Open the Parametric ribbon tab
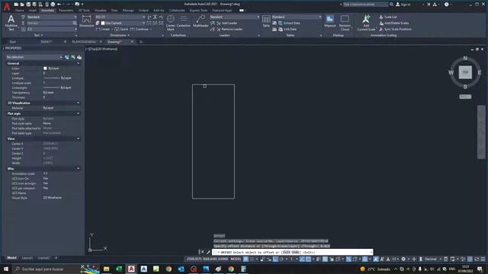The height and width of the screenshot is (274, 488). click(66, 10)
